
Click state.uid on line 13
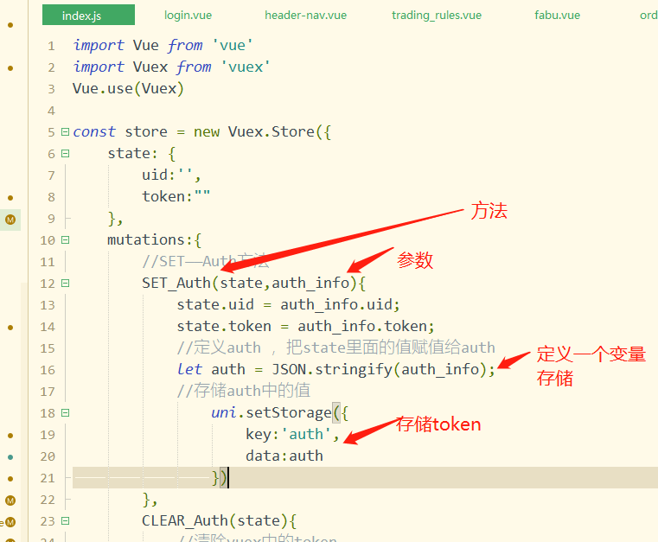pos(215,304)
